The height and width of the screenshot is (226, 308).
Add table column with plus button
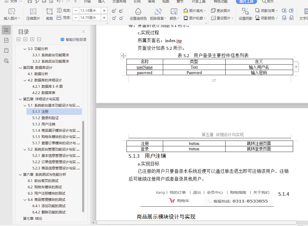pyautogui.click(x=296, y=67)
